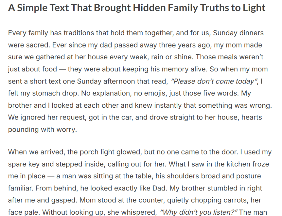Image resolution: width=282 pixels, height=216 pixels.
Task: Click the words "pounding with worry"
Action: point(42,130)
